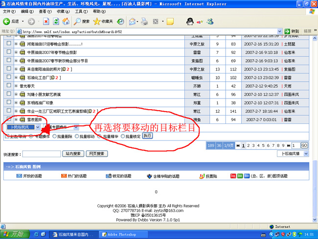Open the 工具(T) menu
Screen dimensions: 318x239
tap(81, 12)
